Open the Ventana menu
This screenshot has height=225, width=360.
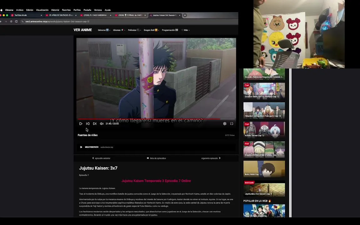coord(98,10)
